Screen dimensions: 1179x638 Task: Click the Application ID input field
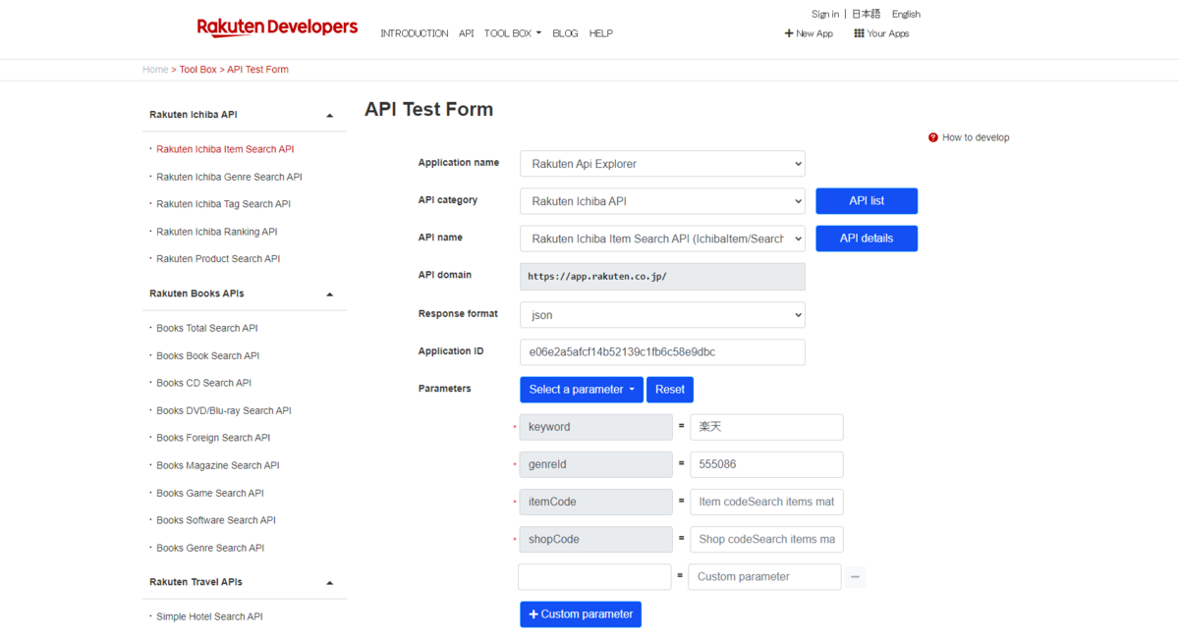662,352
